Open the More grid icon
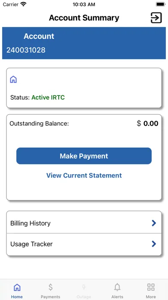 click(151, 287)
